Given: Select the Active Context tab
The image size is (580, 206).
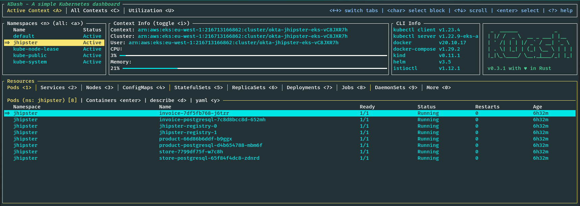Looking at the screenshot, I should (34, 10).
